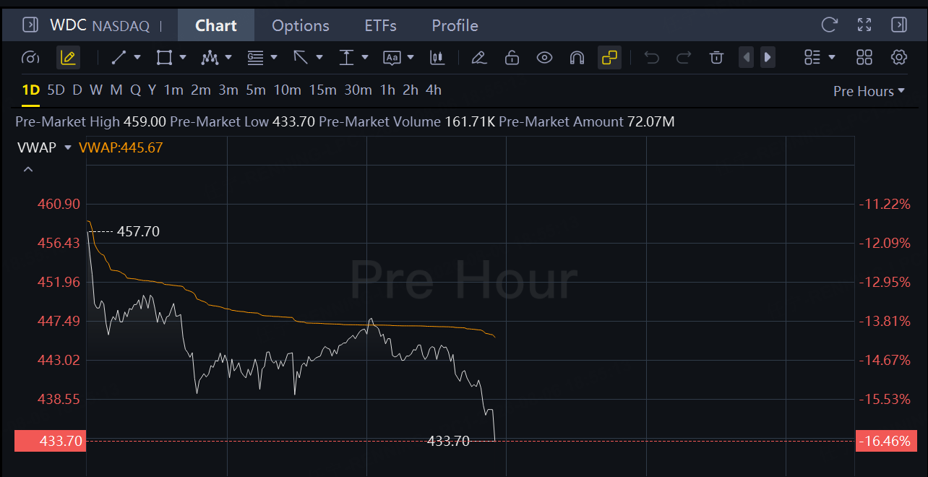Switch to the Options tab
The width and height of the screenshot is (928, 477).
point(301,25)
